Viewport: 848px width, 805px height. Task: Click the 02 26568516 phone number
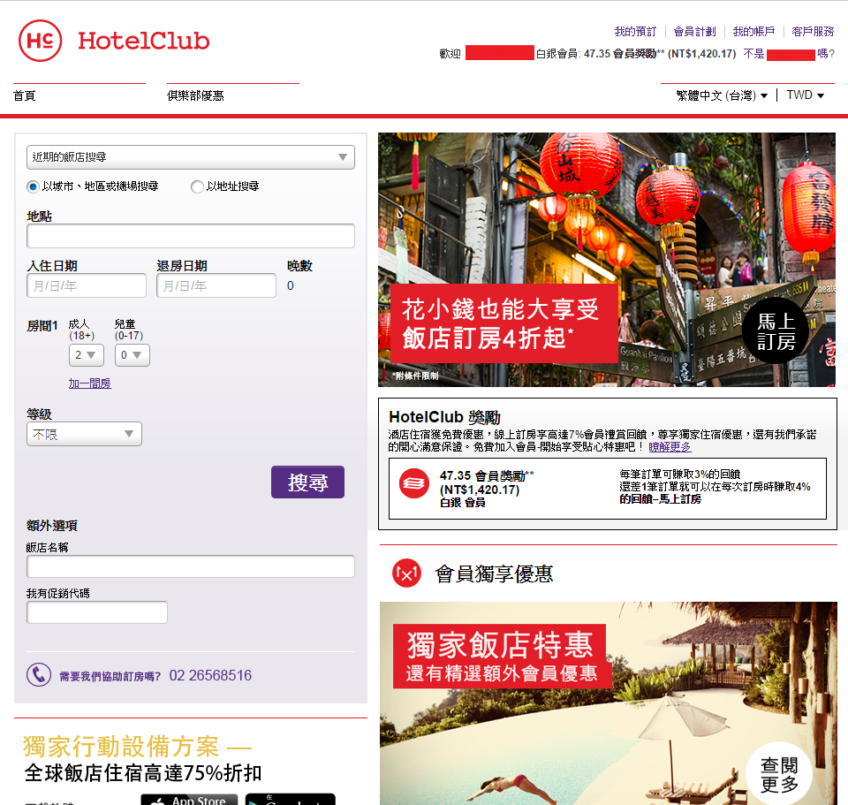[x=210, y=675]
